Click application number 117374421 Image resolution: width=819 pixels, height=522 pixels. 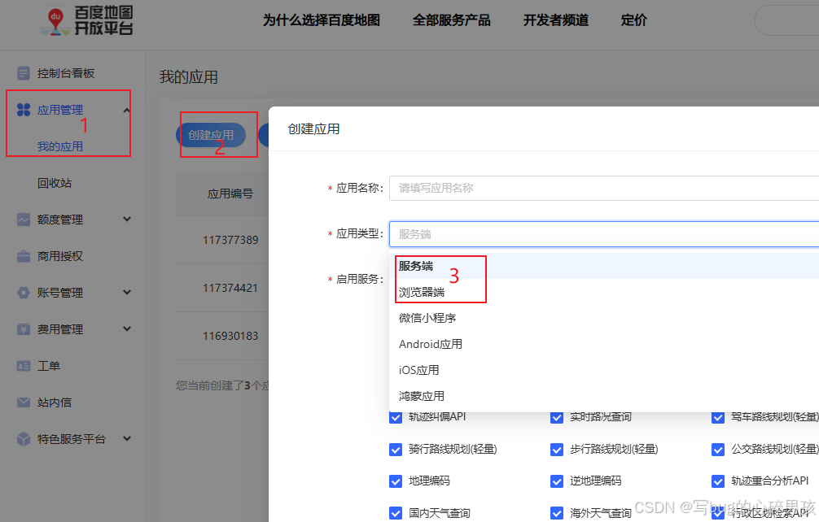tap(230, 288)
